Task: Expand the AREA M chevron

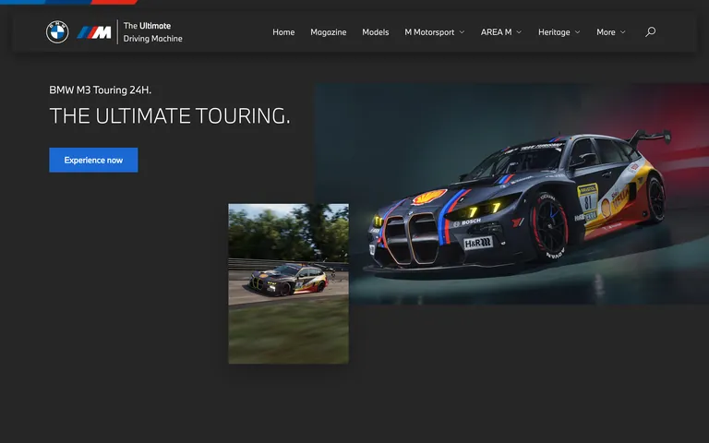Action: pos(519,32)
